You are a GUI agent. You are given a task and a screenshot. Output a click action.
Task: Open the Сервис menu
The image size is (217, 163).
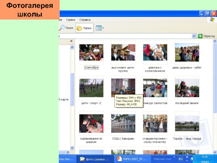(x=71, y=20)
